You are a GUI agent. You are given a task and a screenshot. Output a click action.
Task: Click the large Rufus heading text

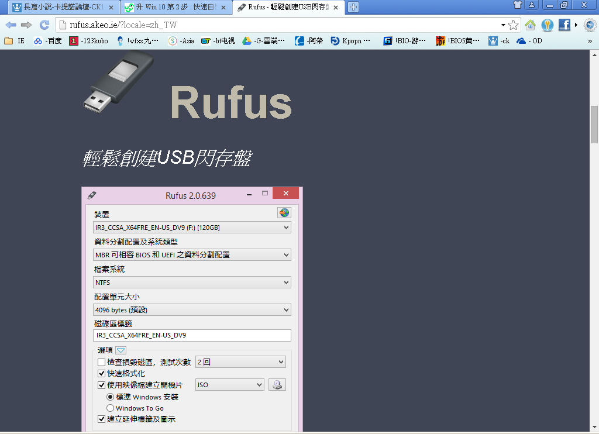coord(231,102)
